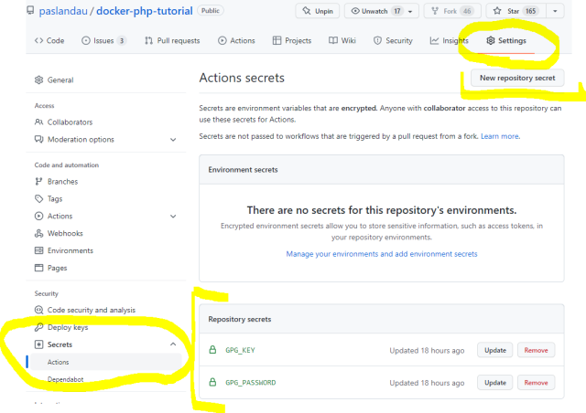The height and width of the screenshot is (413, 586).
Task: Click the sidebar Actions play icon
Action: click(38, 216)
